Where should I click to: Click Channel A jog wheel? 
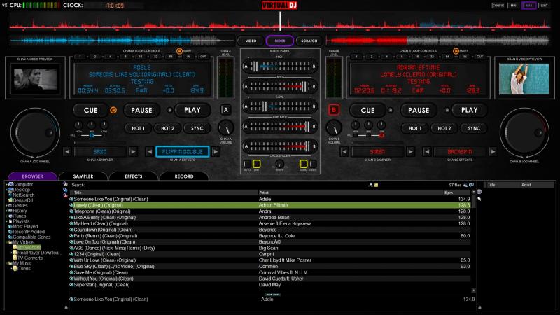click(35, 132)
